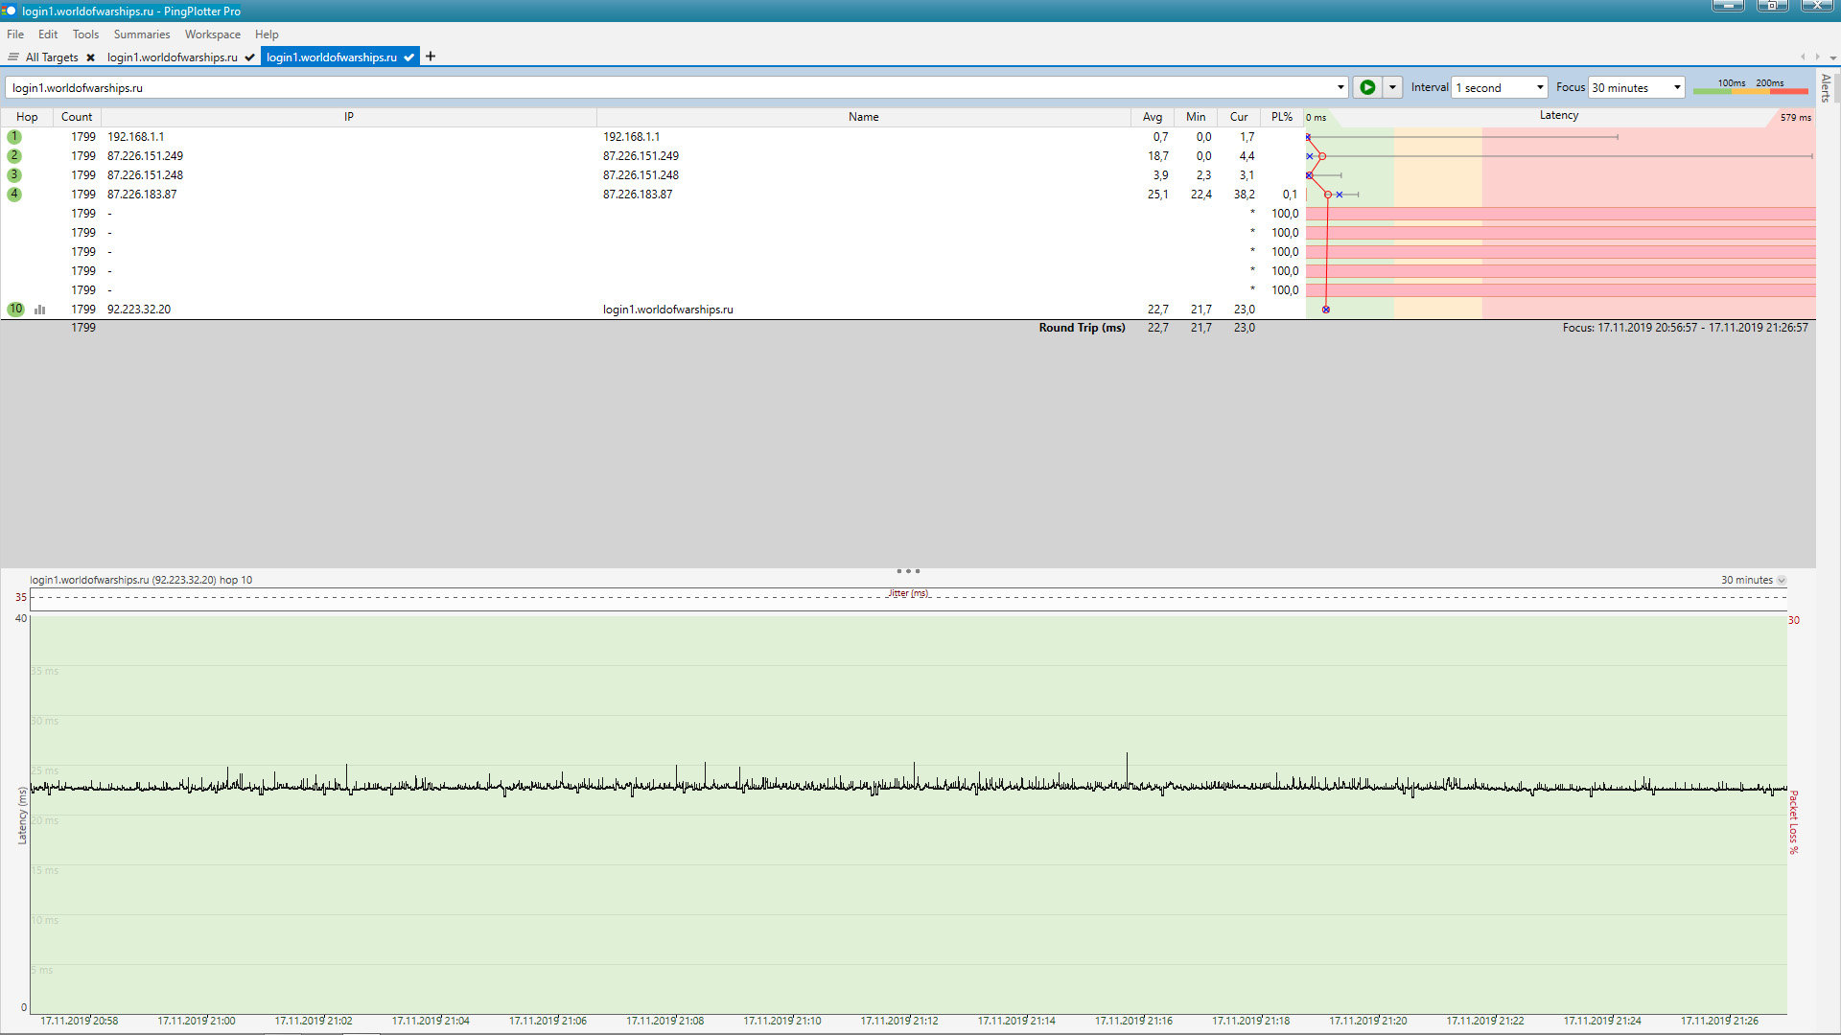
Task: Open the dropdown arrow beside the play button
Action: (1392, 87)
